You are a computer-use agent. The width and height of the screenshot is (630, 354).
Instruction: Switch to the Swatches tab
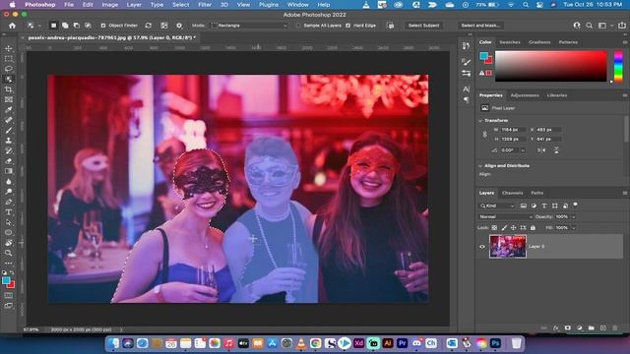tap(510, 42)
